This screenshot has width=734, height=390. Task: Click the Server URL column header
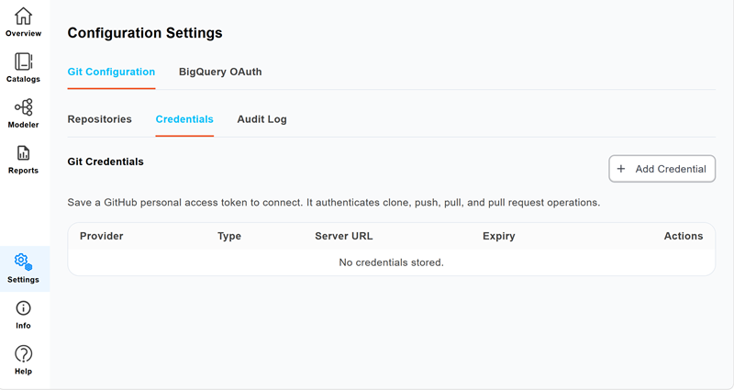[343, 236]
